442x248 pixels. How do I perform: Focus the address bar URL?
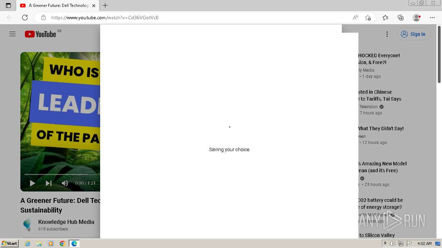105,18
